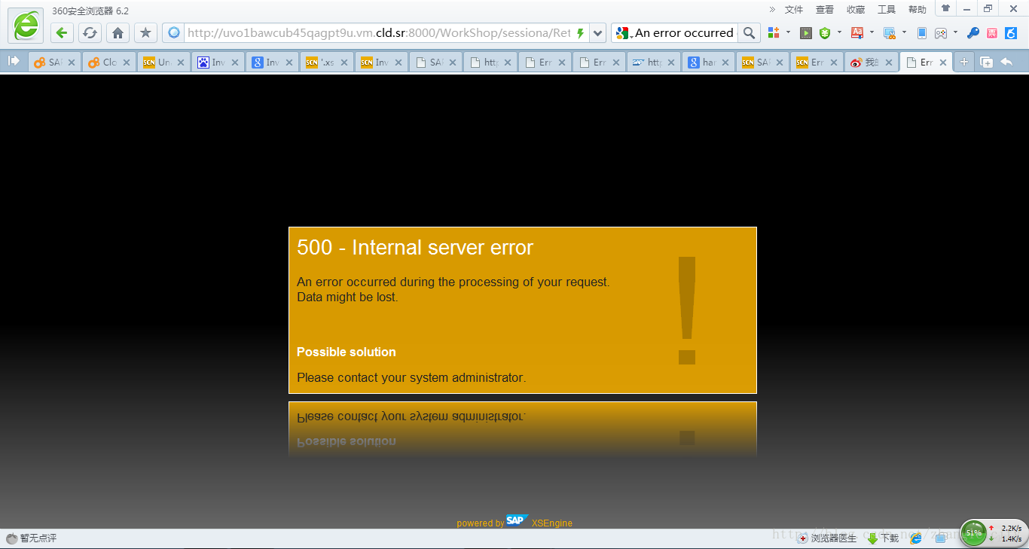This screenshot has width=1029, height=549.
Task: Click the green shield payment icon
Action: click(825, 33)
